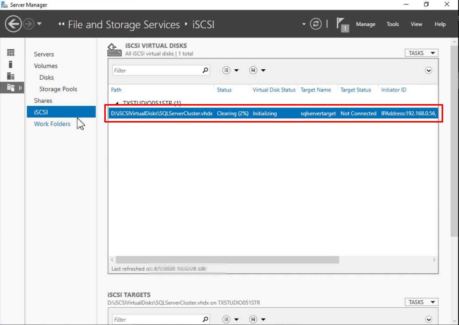Open the Notifications flag icon
Viewport: 459px width, 325px height.
(342, 24)
